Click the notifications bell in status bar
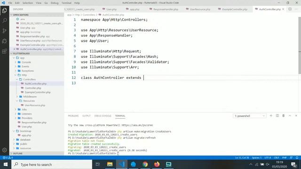 (297, 158)
